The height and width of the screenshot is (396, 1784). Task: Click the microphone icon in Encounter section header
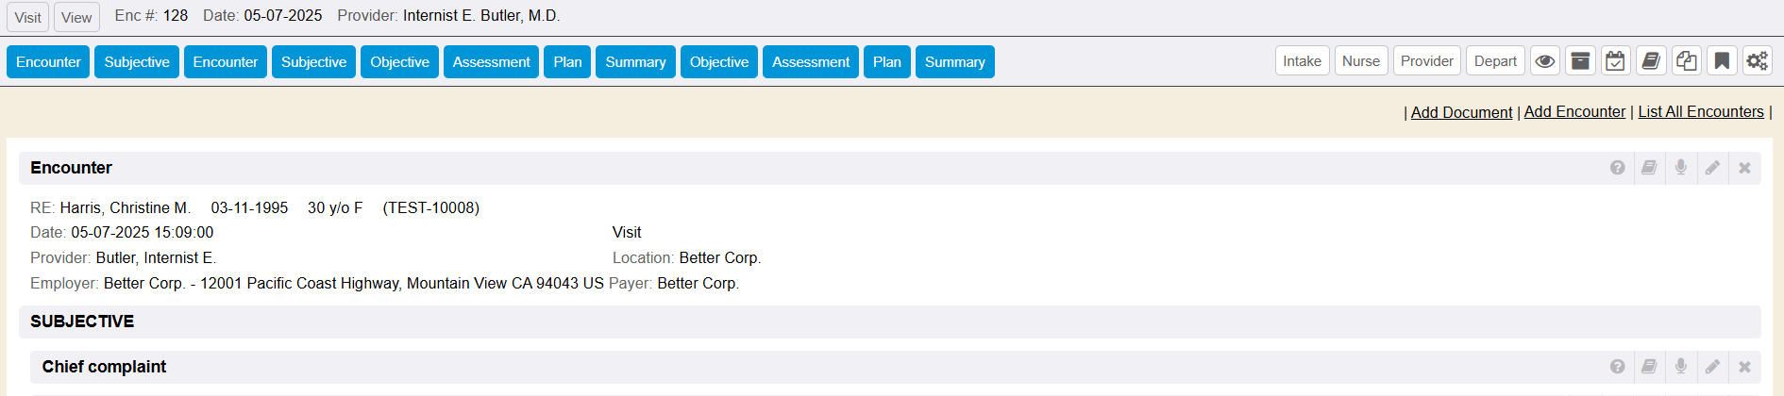[1680, 168]
